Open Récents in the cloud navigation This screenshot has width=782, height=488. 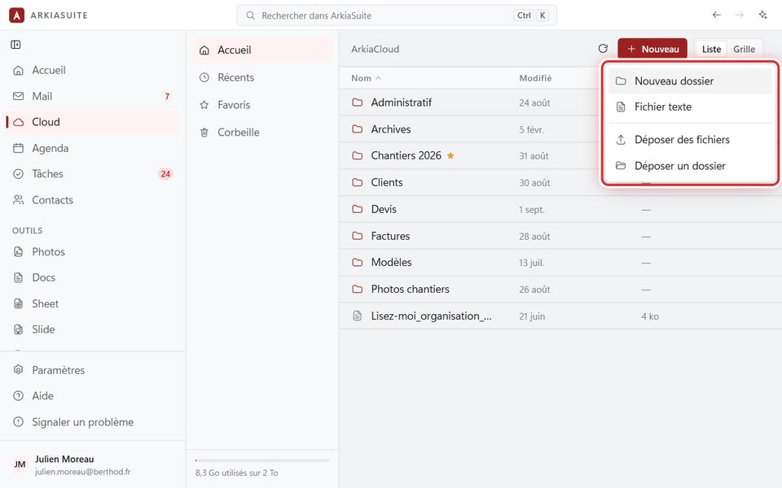(262, 77)
